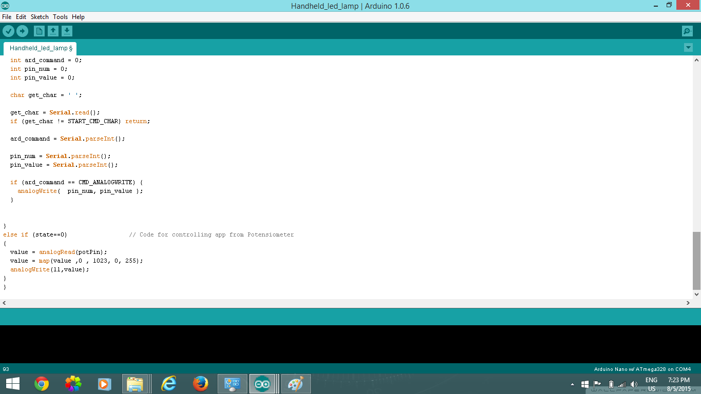Create a new sketch with New icon
The height and width of the screenshot is (394, 701).
(x=39, y=31)
